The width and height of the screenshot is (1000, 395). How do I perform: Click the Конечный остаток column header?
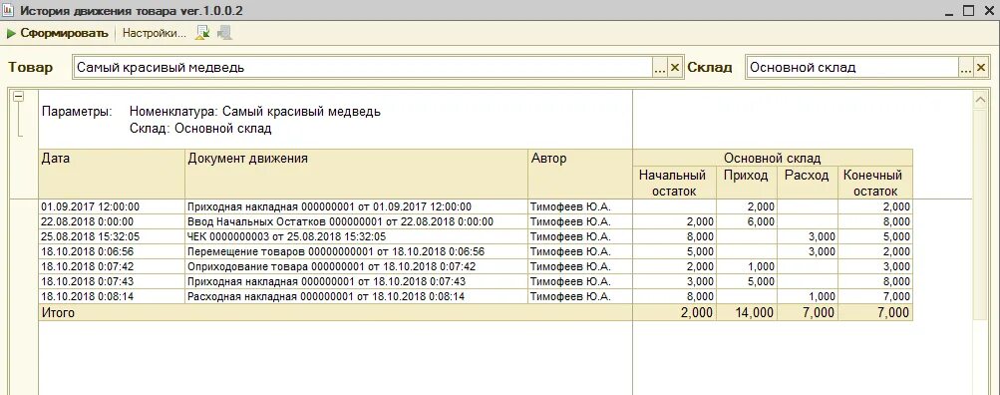(x=875, y=183)
